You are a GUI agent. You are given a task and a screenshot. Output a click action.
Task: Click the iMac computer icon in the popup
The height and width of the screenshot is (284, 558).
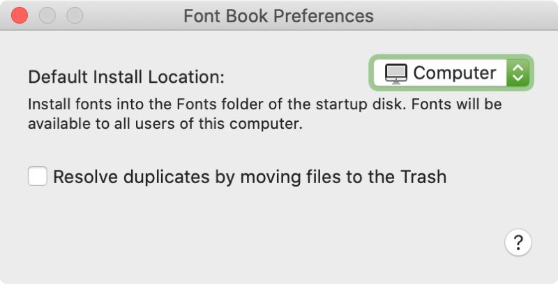click(395, 74)
